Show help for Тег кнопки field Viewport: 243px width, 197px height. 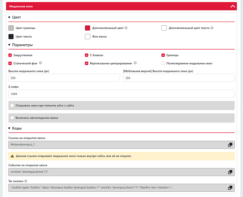click(26, 181)
